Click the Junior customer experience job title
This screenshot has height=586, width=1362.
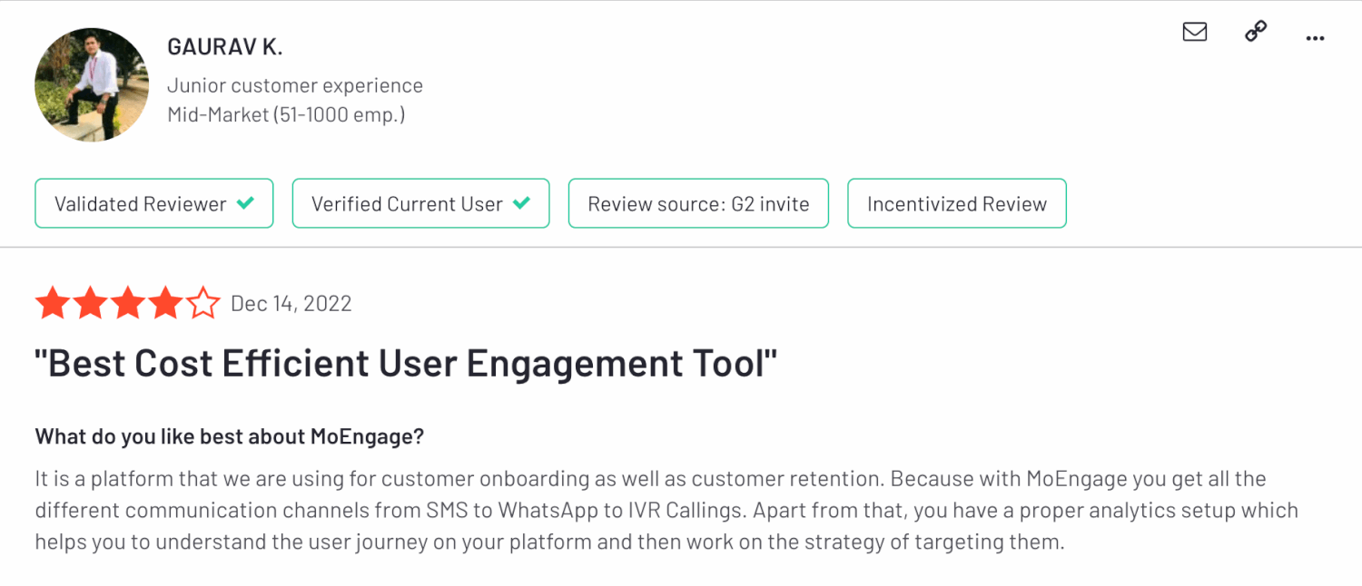(295, 85)
